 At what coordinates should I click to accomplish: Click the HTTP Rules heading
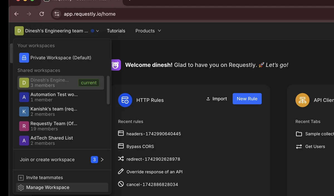150,100
